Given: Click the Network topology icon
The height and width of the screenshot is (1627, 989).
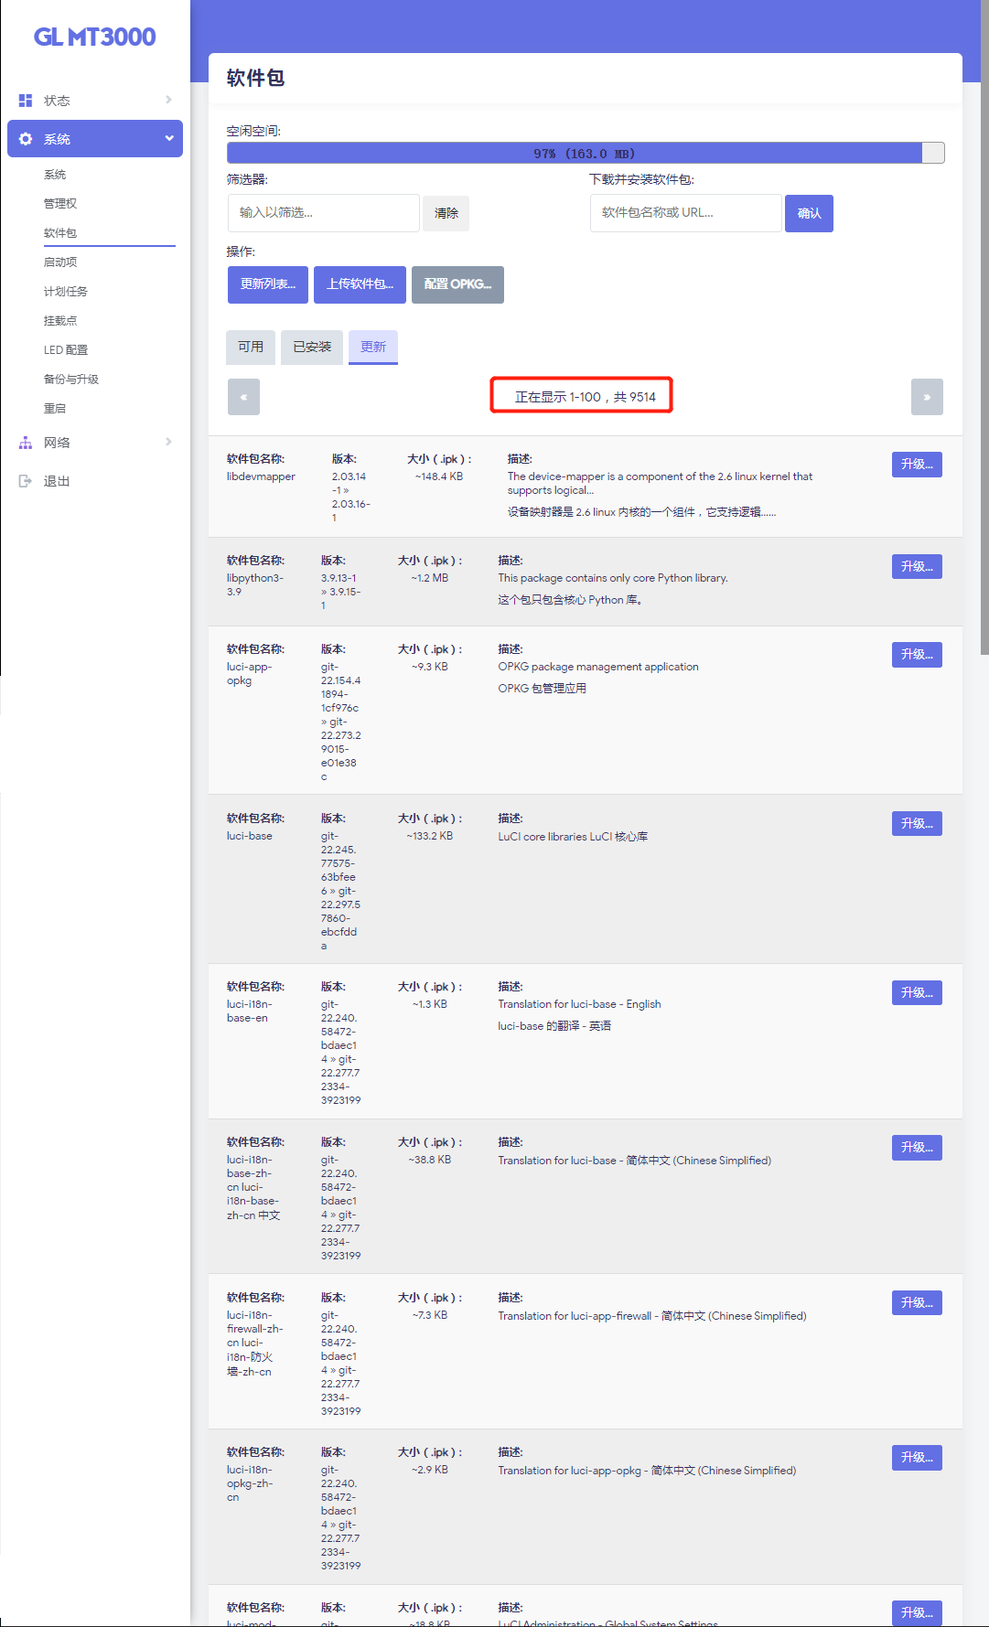Looking at the screenshot, I should 26,443.
